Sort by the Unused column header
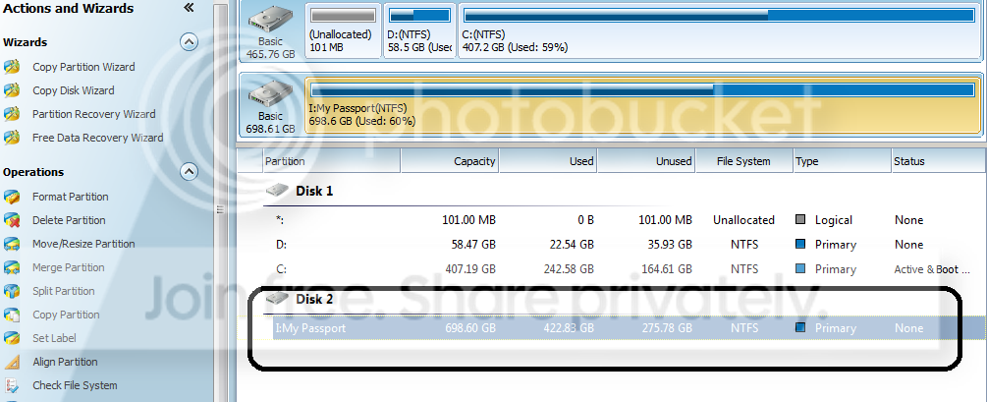 point(646,161)
